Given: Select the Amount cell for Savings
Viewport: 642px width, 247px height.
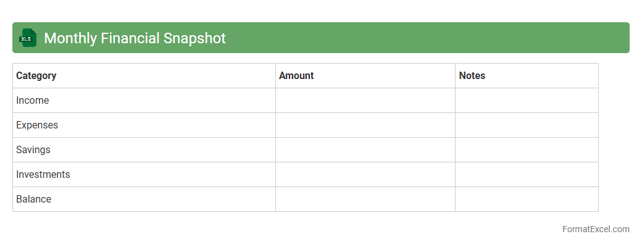Looking at the screenshot, I should pyautogui.click(x=365, y=150).
